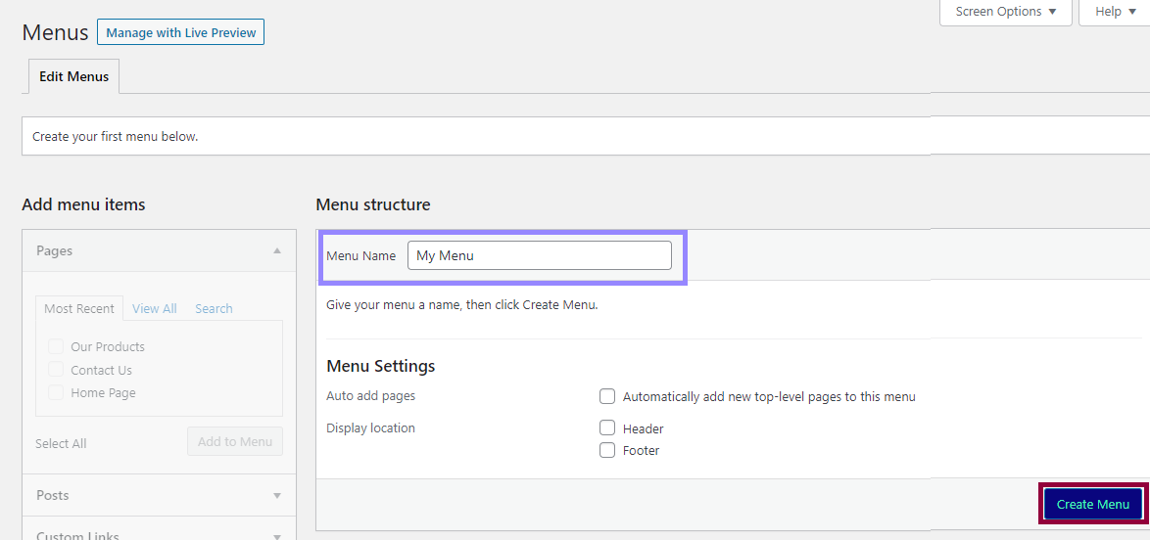Click the Create Menu button
Viewport: 1150px width, 540px height.
tap(1092, 504)
